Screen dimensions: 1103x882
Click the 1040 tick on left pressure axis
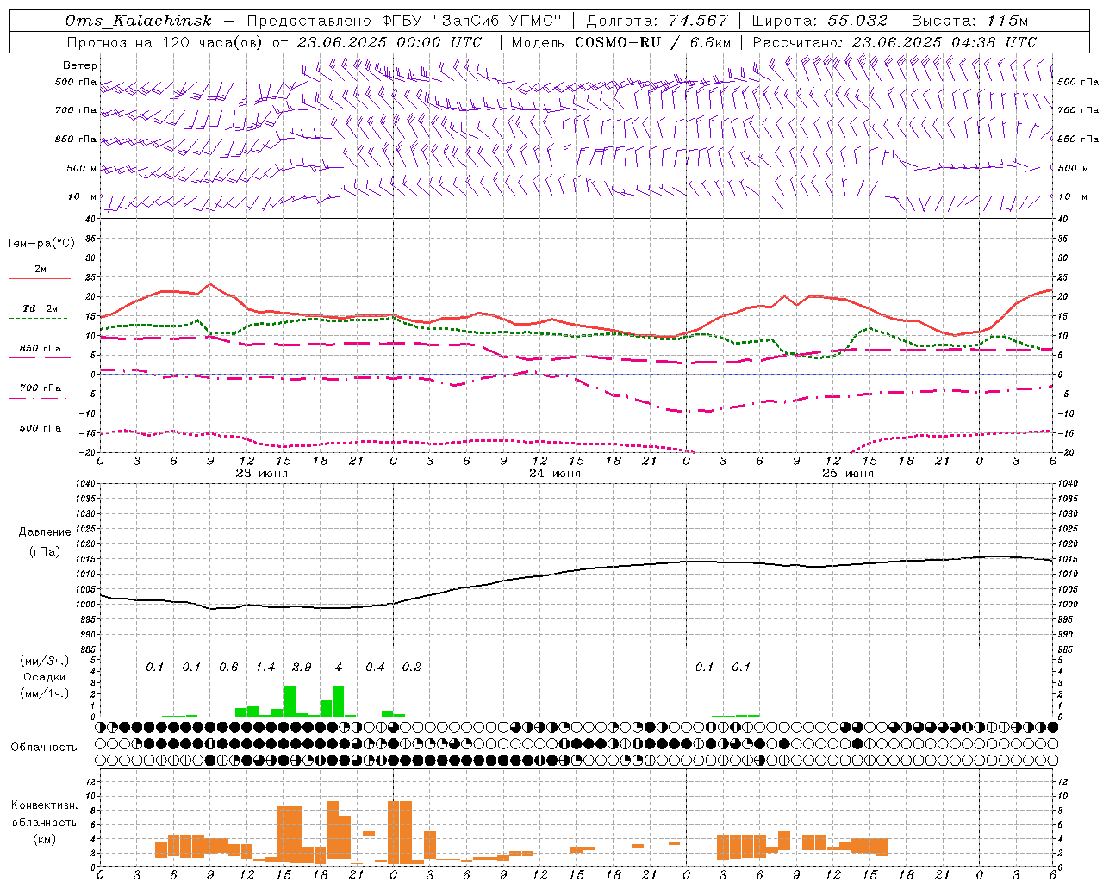[x=84, y=484]
